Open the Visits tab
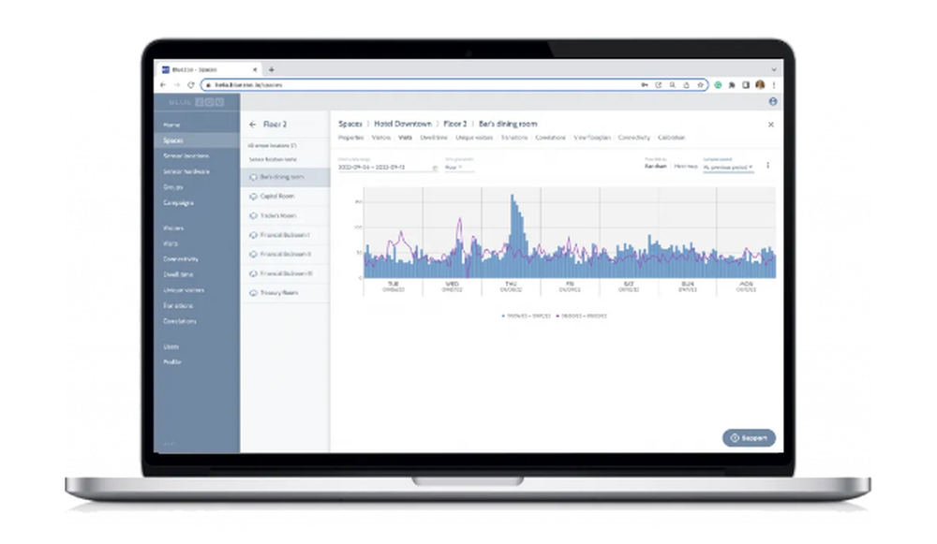The height and width of the screenshot is (544, 937). (x=405, y=138)
